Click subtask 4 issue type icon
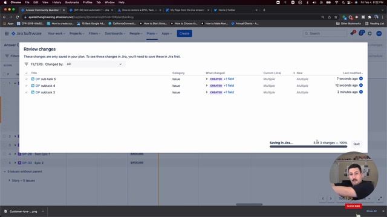 click(x=33, y=86)
